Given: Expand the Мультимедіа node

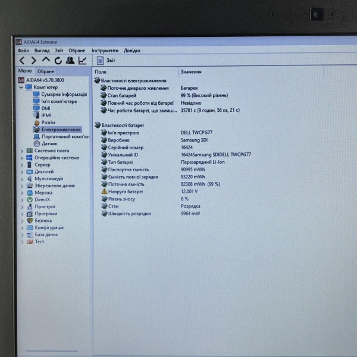Looking at the screenshot, I should [22, 179].
